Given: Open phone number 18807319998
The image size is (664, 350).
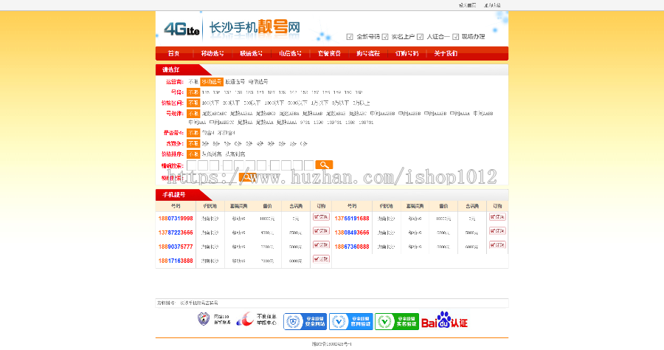Looking at the screenshot, I should 176,219.
